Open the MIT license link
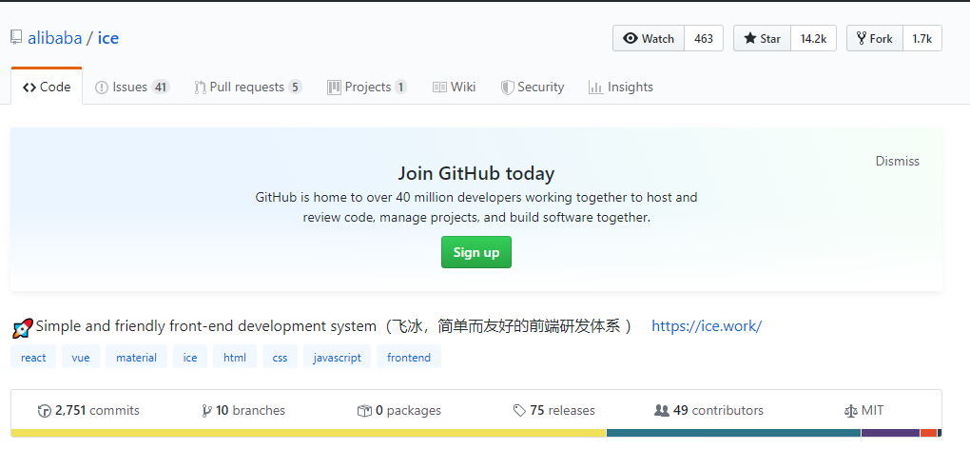 [x=863, y=410]
